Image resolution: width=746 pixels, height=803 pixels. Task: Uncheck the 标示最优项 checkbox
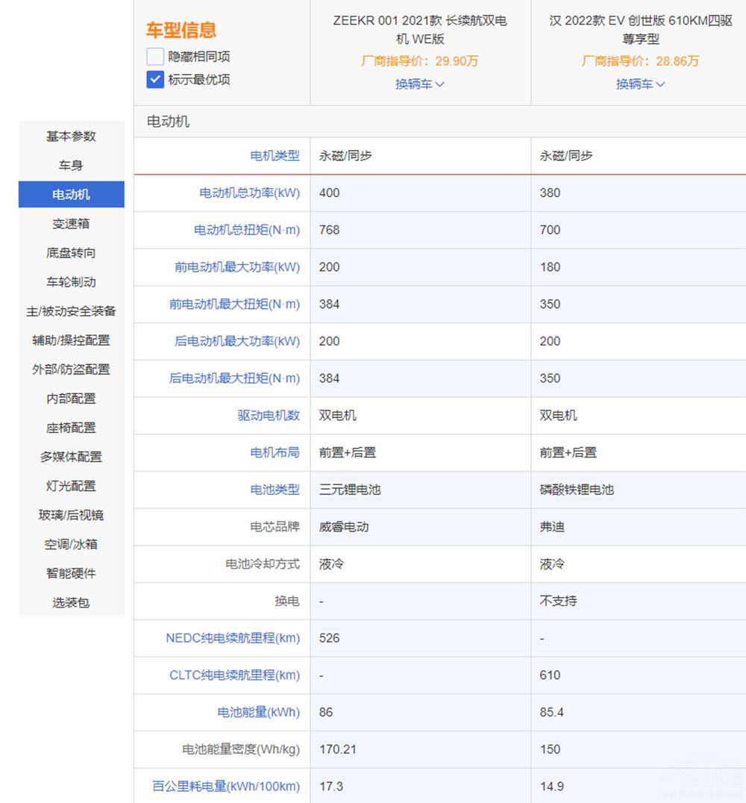155,80
